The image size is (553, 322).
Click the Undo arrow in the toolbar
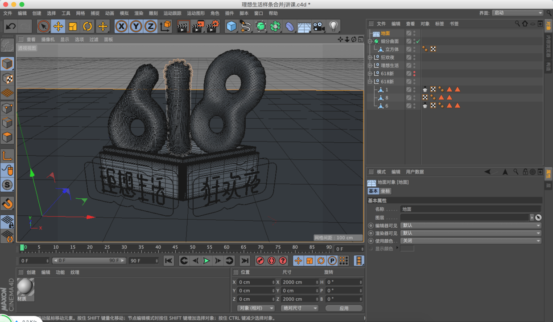[x=11, y=26]
